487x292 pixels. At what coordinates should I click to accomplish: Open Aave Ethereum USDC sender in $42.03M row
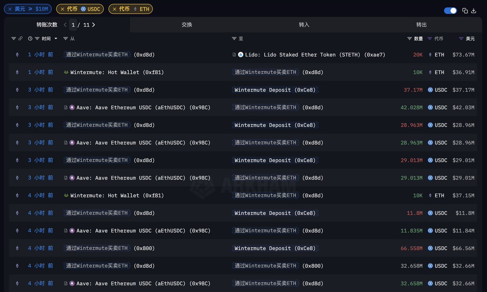(143, 108)
